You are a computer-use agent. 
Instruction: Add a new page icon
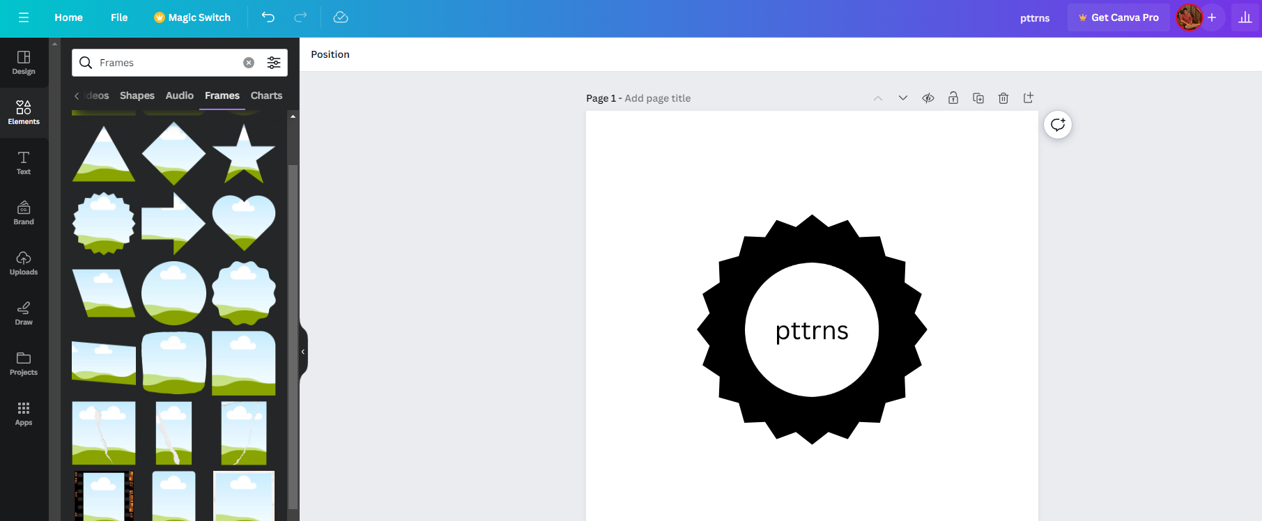1029,98
